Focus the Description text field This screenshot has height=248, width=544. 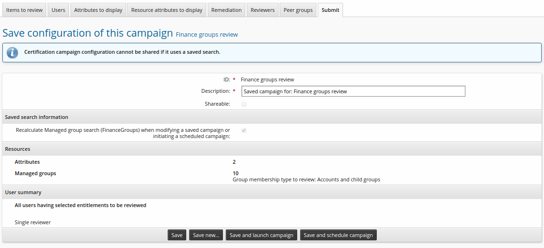[x=353, y=91]
